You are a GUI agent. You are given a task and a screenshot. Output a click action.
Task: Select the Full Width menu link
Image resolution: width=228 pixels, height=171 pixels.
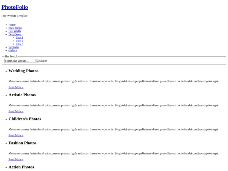pos(14,31)
